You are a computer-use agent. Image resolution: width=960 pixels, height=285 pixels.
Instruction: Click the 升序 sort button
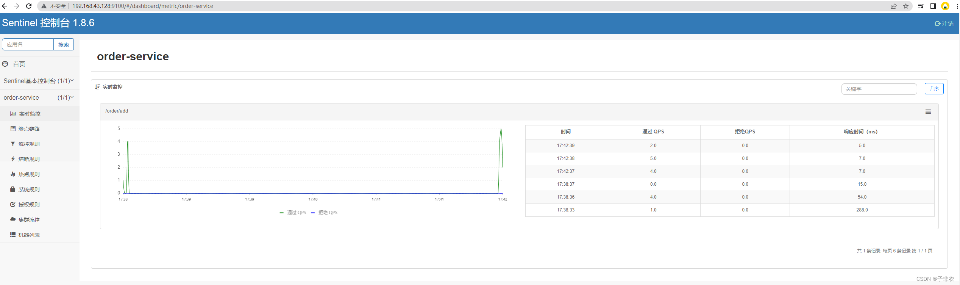(x=934, y=89)
